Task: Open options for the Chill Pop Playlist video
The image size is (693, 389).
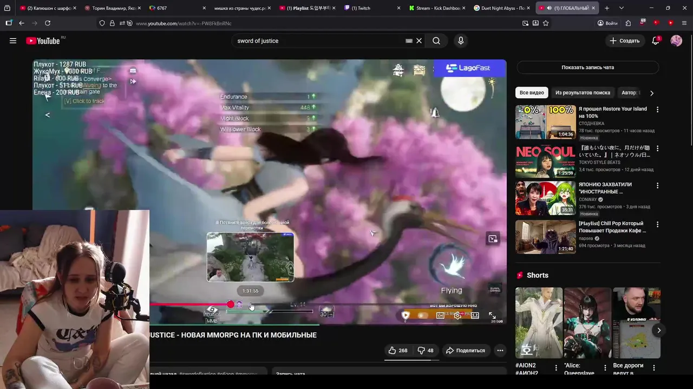Action: pos(658,224)
